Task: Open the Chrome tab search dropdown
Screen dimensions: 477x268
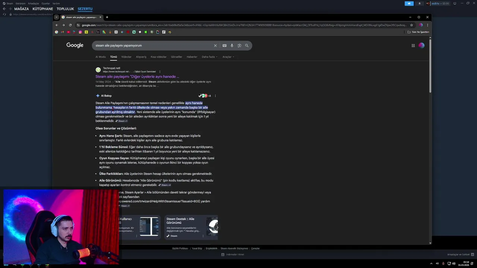Action: pyautogui.click(x=56, y=17)
